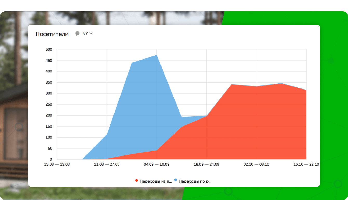Click the 450 value on the Y axis
This screenshot has width=348, height=200.
click(x=49, y=61)
